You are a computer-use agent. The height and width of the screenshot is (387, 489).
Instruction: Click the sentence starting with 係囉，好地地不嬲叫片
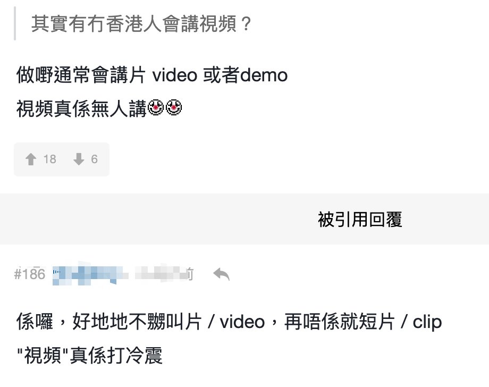[229, 322]
